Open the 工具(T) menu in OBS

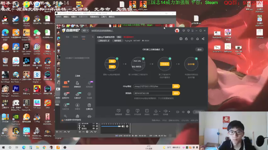point(103,17)
